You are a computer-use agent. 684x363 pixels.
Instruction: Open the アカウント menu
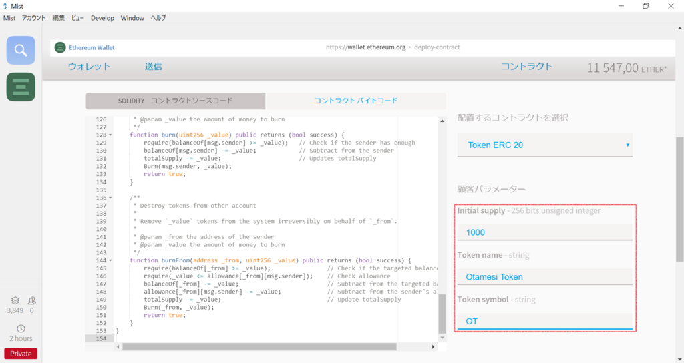tap(33, 18)
